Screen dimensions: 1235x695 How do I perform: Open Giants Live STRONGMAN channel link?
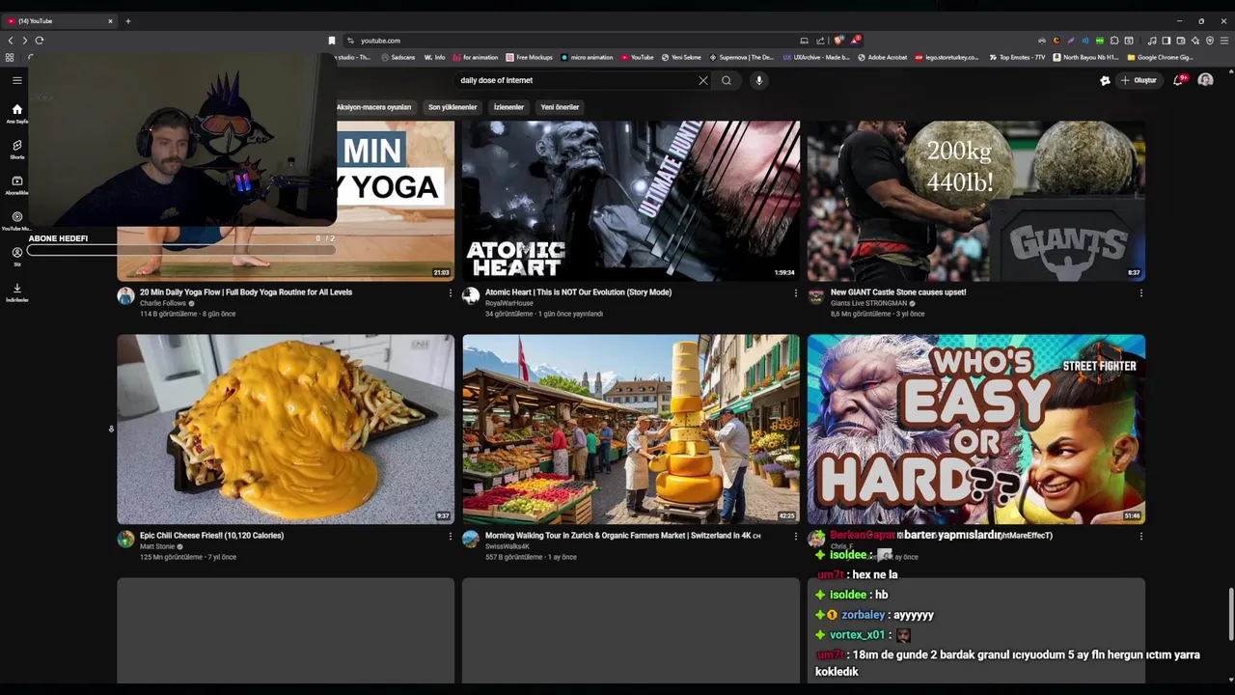tap(868, 303)
